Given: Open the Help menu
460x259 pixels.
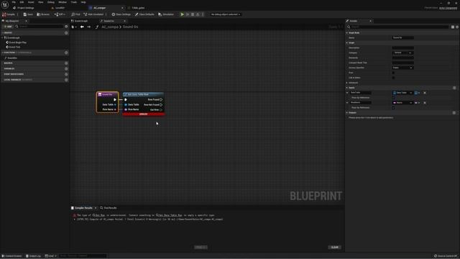Looking at the screenshot, I should 83,2.
